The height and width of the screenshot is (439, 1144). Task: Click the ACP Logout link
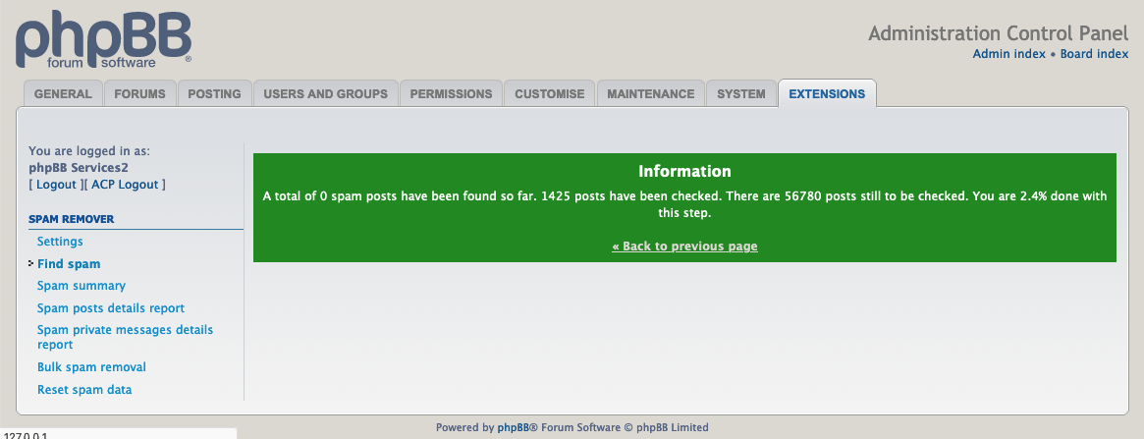coord(125,185)
